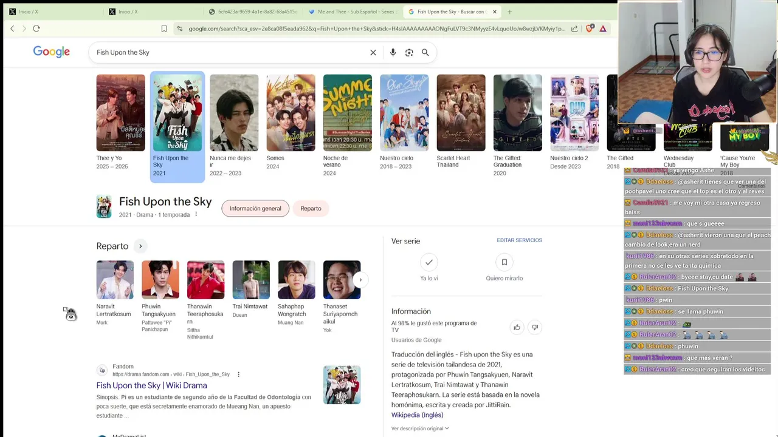The width and height of the screenshot is (778, 437).
Task: Click the magnifier search button
Action: coord(425,52)
